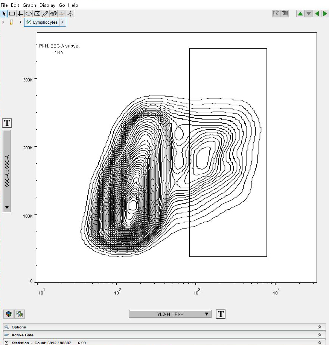Click the grayed curly quadrant tool
This screenshot has height=345, width=329.
[x=62, y=14]
